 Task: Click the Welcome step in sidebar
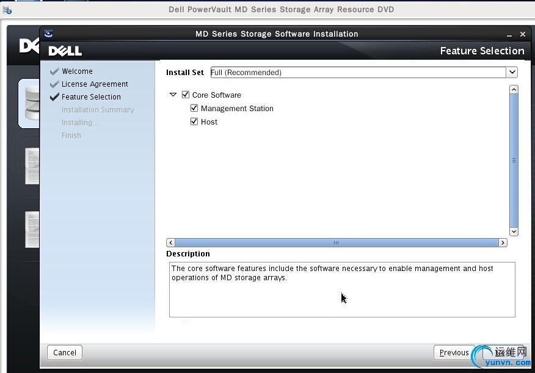pyautogui.click(x=77, y=71)
